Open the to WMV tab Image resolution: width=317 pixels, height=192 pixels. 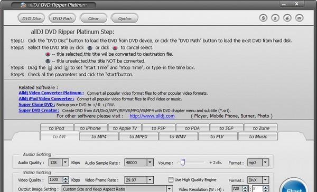pyautogui.click(x=178, y=136)
